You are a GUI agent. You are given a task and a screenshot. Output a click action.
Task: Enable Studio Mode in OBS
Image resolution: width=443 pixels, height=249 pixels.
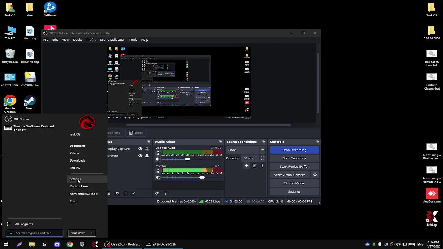[x=294, y=183]
